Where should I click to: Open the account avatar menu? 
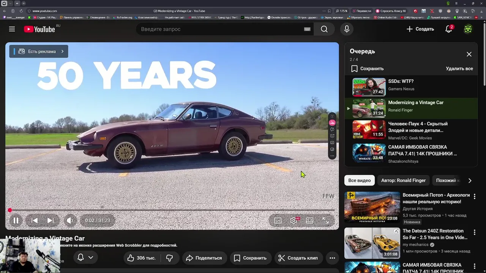[x=468, y=29]
